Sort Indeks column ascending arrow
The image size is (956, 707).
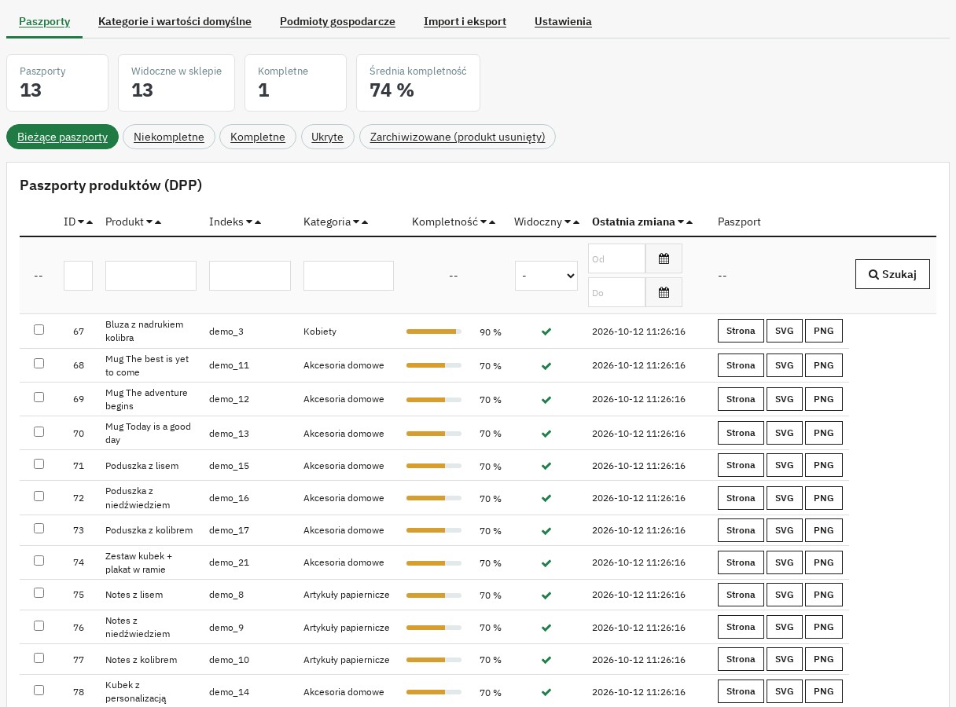(258, 222)
